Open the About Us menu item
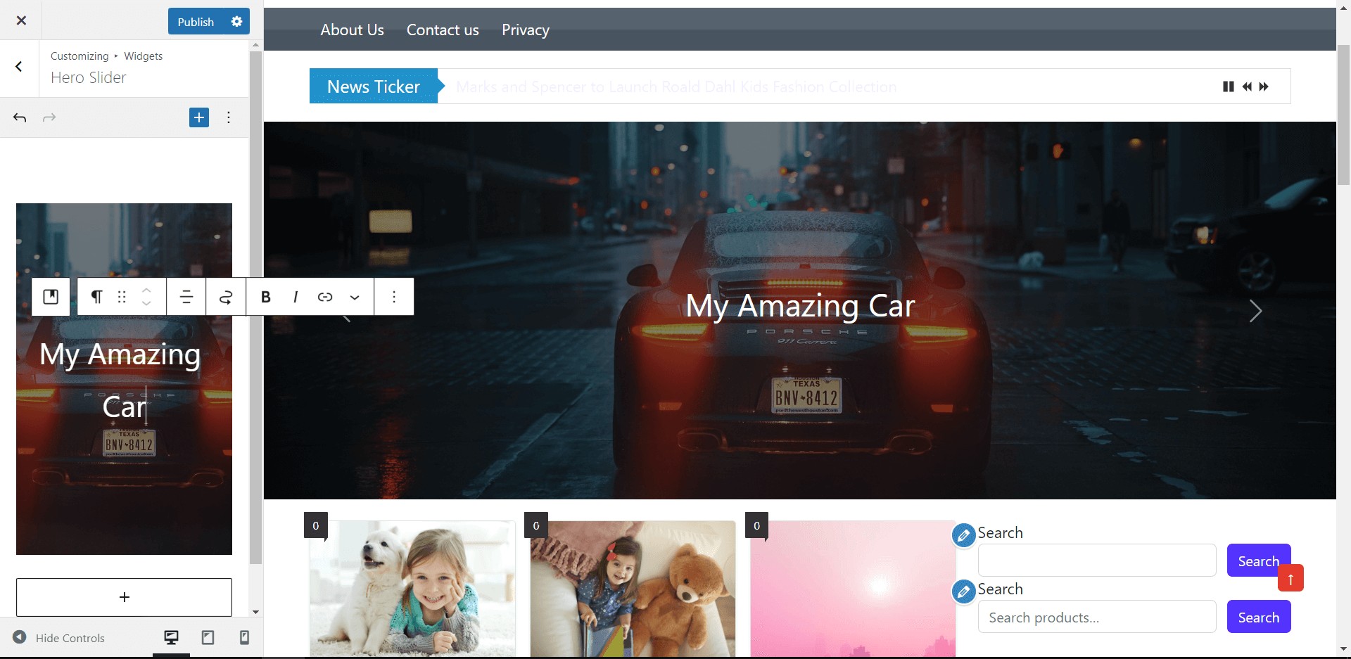The height and width of the screenshot is (659, 1351). 352,30
